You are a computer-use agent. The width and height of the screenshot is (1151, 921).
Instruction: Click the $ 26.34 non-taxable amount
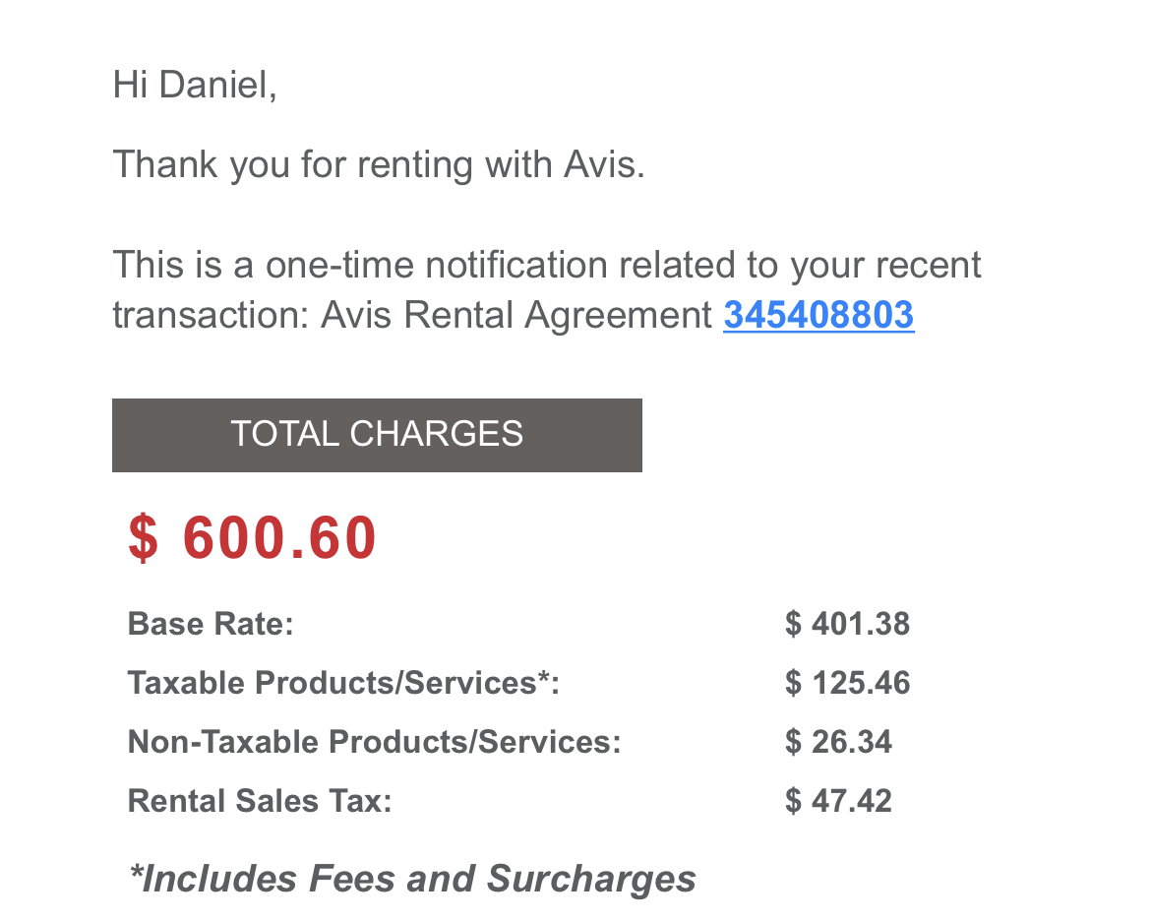click(838, 742)
